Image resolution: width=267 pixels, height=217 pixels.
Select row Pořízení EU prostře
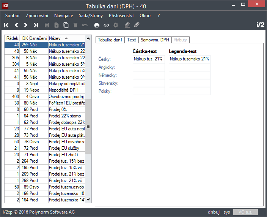(45, 103)
